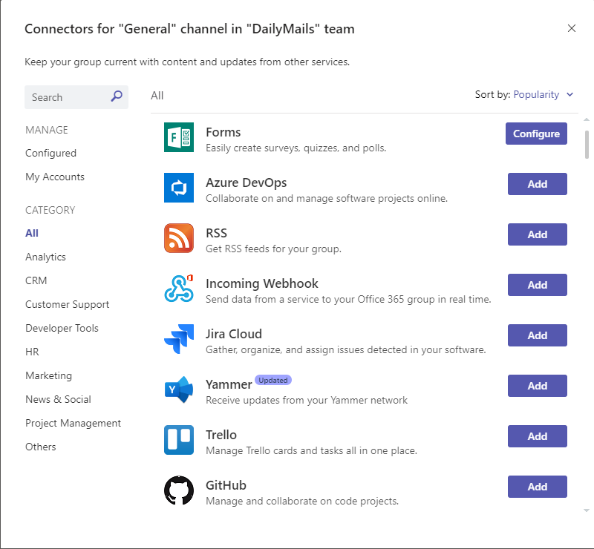Click the Azure DevOps icon
This screenshot has width=594, height=549.
pyautogui.click(x=178, y=188)
